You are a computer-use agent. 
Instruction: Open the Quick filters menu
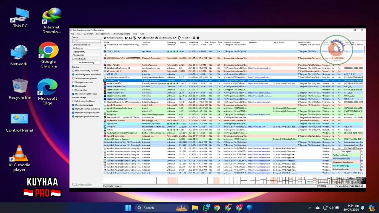tap(88, 34)
